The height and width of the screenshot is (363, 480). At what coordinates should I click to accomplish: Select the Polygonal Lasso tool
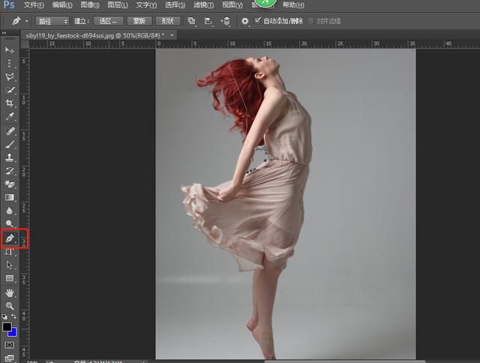[10, 76]
